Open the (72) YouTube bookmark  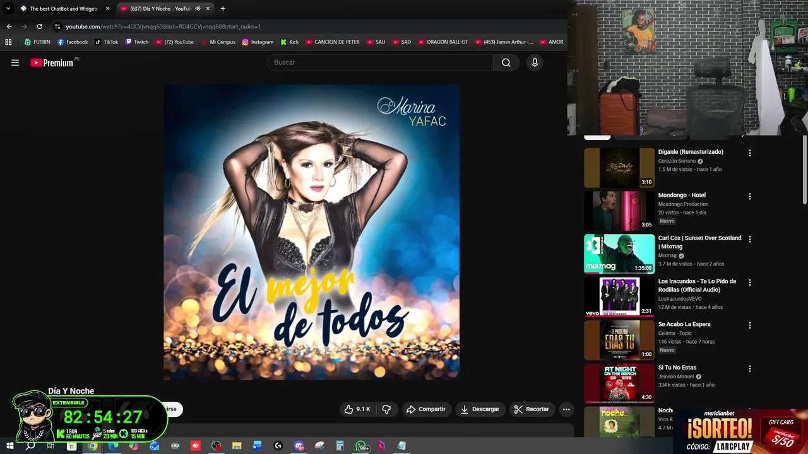(x=174, y=42)
